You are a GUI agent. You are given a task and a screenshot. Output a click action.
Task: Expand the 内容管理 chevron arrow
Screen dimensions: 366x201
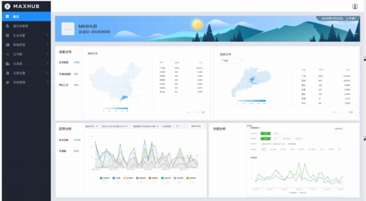(47, 82)
